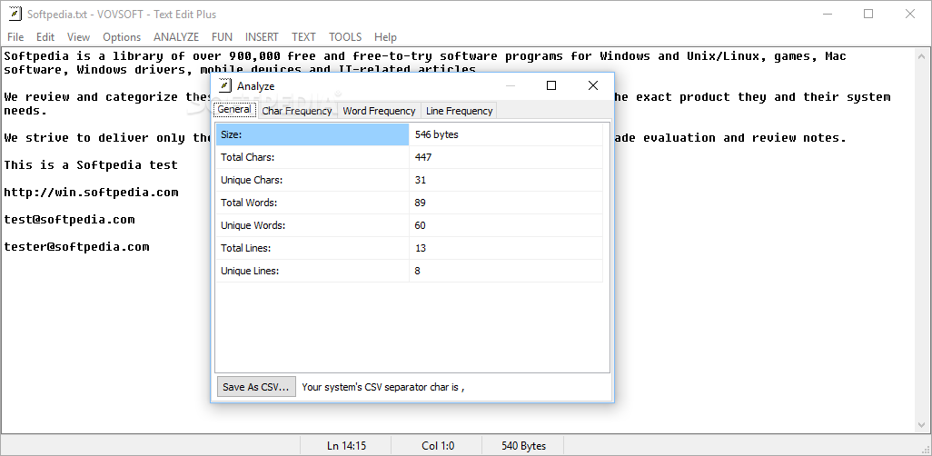Open the INSERT menu
The height and width of the screenshot is (456, 932).
click(x=262, y=37)
